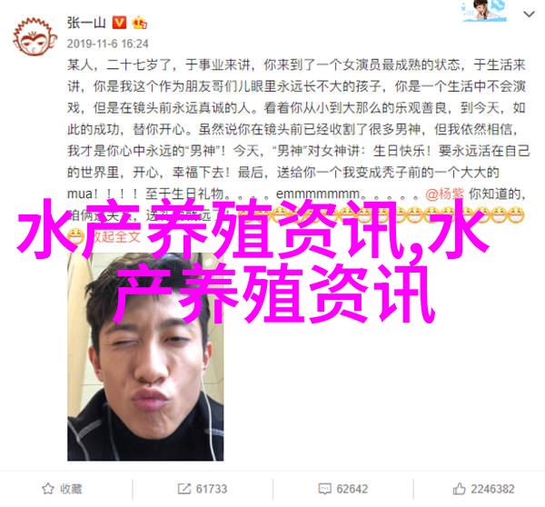Open the attached selfie photo thumbnail
This screenshot has height=507, width=545.
(x=145, y=357)
